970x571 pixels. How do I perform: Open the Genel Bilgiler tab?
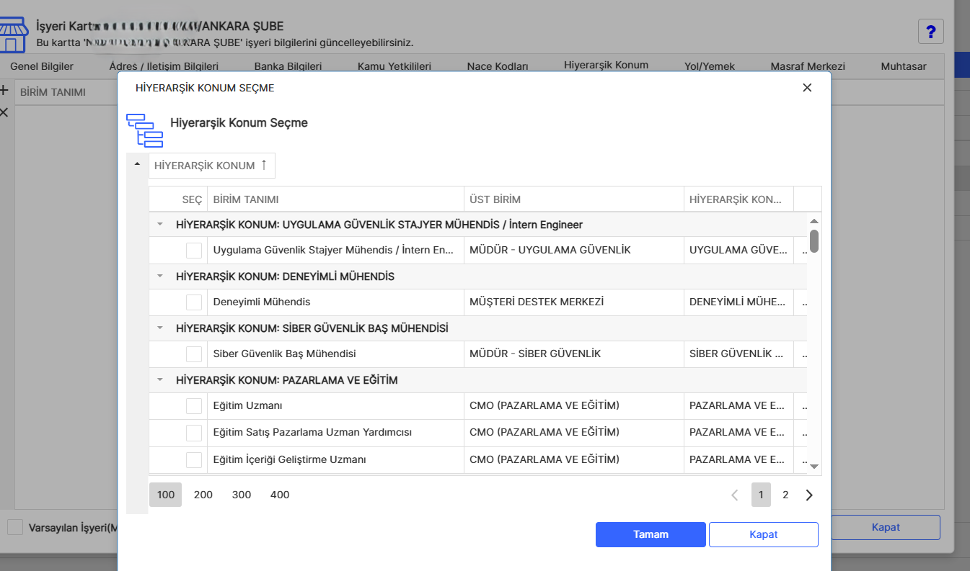[42, 66]
